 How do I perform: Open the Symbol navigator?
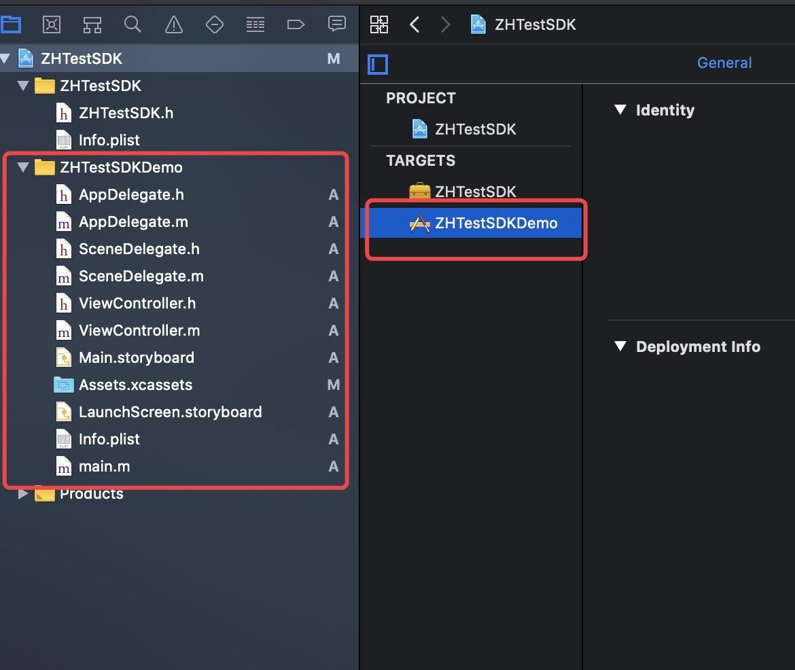(x=92, y=24)
